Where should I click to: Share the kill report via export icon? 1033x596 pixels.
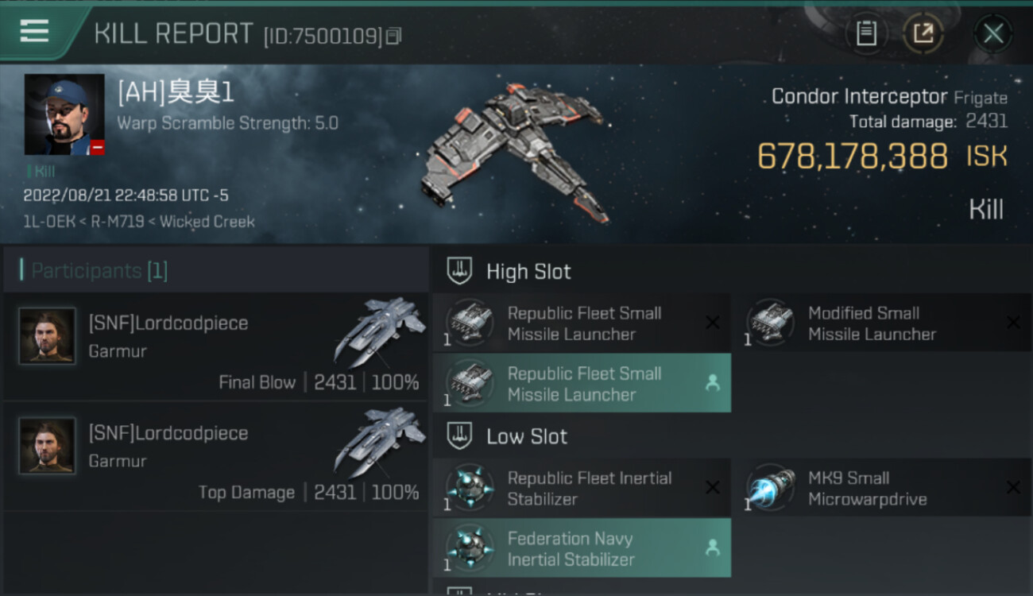tap(923, 33)
